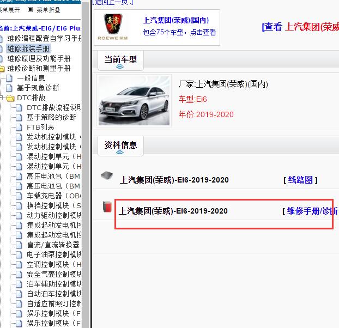Open 基于策略的诊断 entry

pos(51,117)
